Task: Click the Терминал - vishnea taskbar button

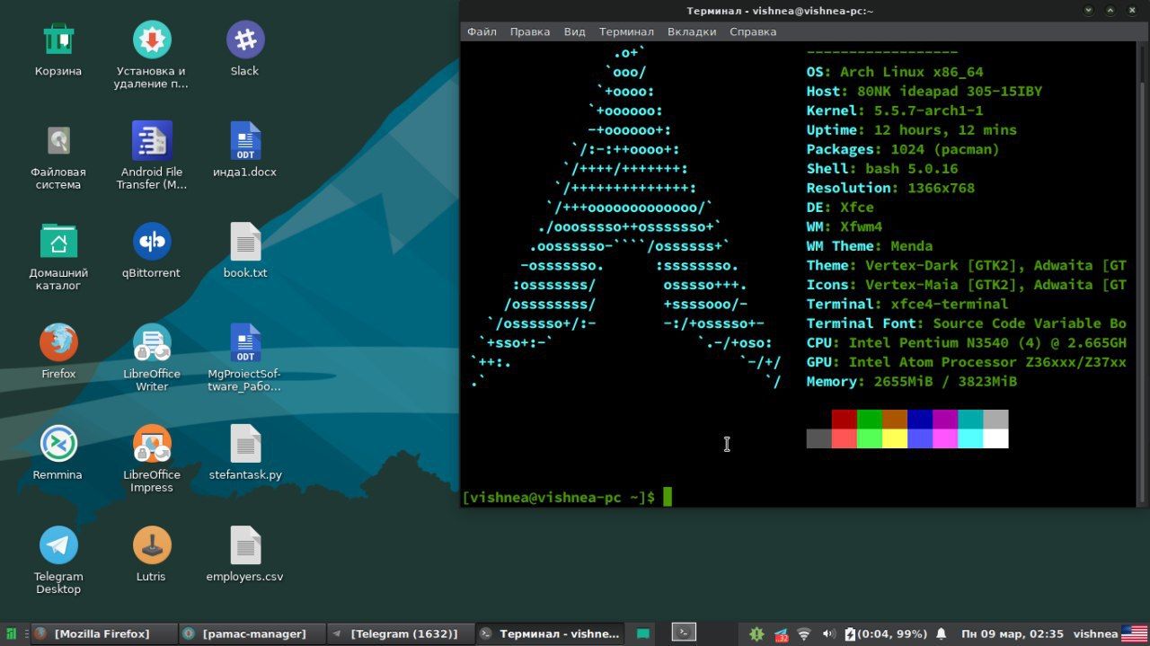Action: coord(549,633)
